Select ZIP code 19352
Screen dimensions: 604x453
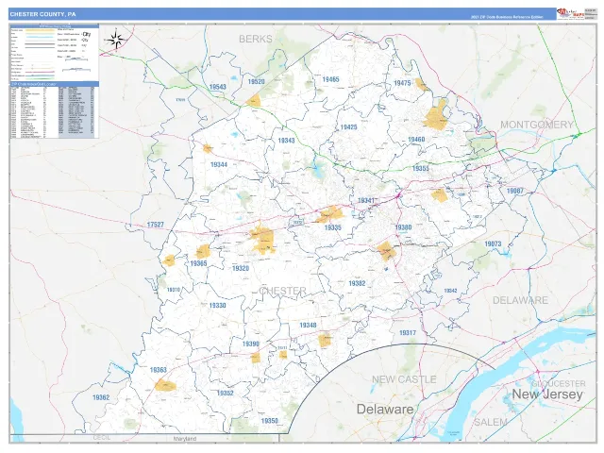click(226, 394)
